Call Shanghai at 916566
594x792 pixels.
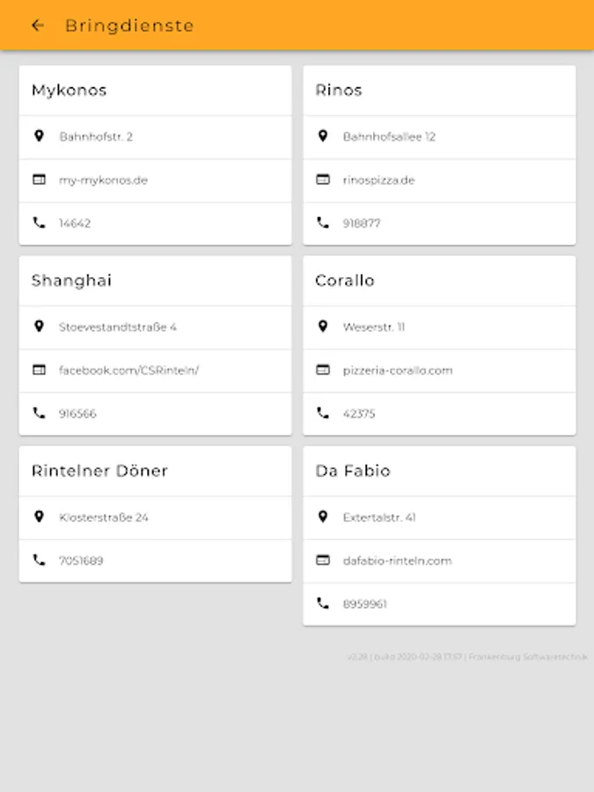tap(77, 414)
